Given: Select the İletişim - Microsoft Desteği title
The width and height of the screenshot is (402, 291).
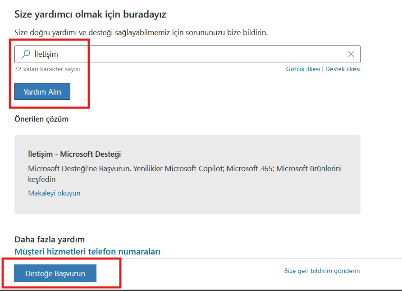Looking at the screenshot, I should [74, 154].
